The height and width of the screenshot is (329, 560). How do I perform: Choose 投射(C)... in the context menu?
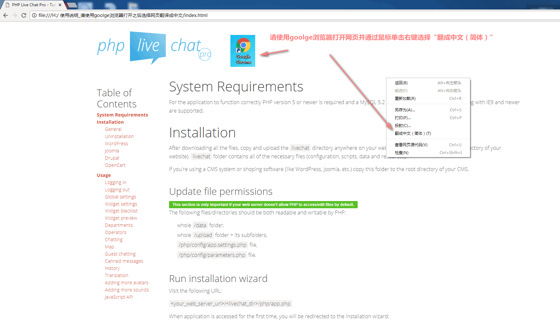coord(428,126)
